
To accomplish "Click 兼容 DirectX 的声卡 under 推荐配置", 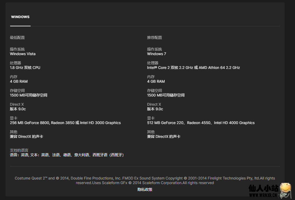I will point(163,137).
